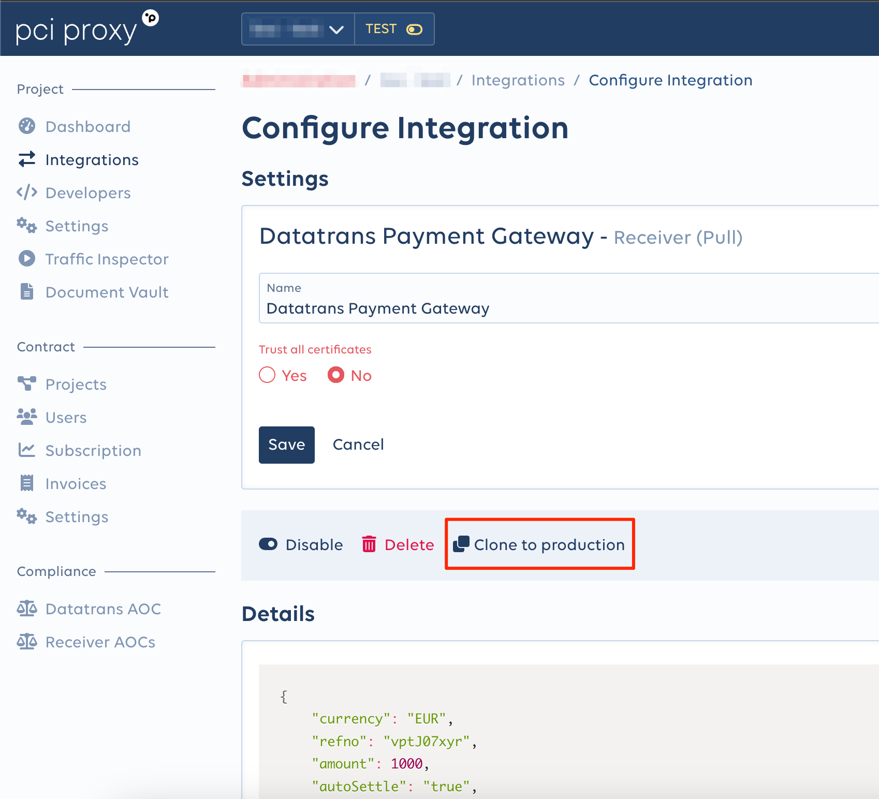The image size is (879, 799).
Task: Click the Traffic Inspector play icon
Action: pyautogui.click(x=27, y=258)
